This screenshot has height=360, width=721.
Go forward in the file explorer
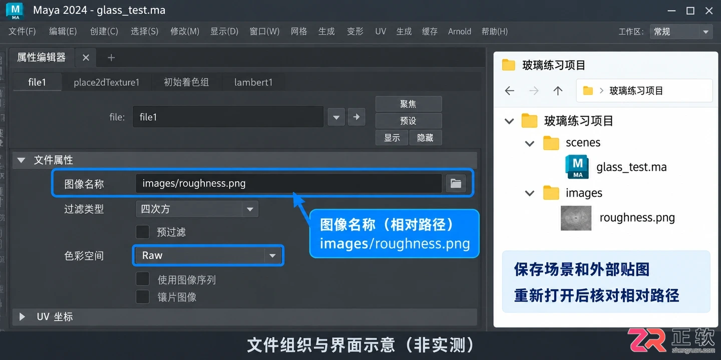pos(534,90)
